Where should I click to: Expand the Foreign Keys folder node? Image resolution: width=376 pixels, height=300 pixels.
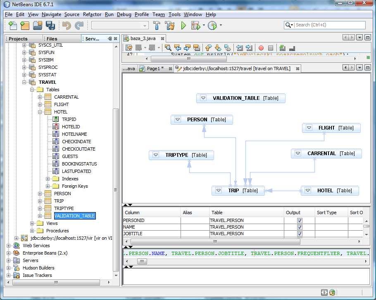(x=48, y=186)
